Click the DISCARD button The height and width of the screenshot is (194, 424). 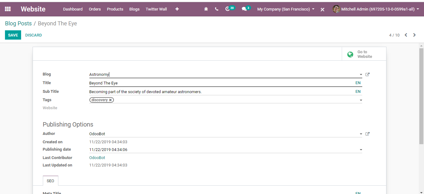[x=34, y=35]
